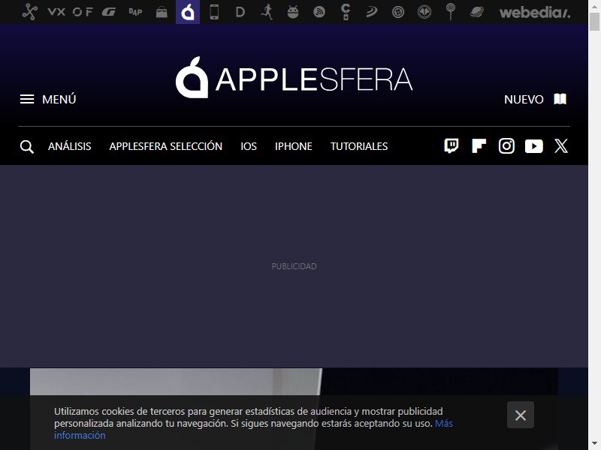Open Applesfera's X (Twitter) profile
Screen dimensions: 601x450
tap(561, 146)
